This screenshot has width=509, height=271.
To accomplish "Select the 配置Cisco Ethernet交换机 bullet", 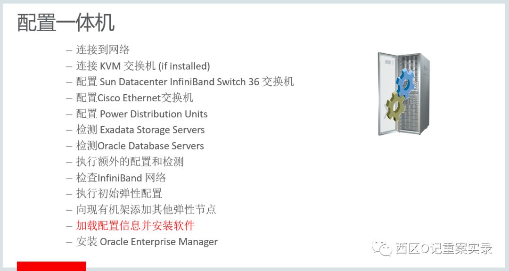I will point(135,98).
